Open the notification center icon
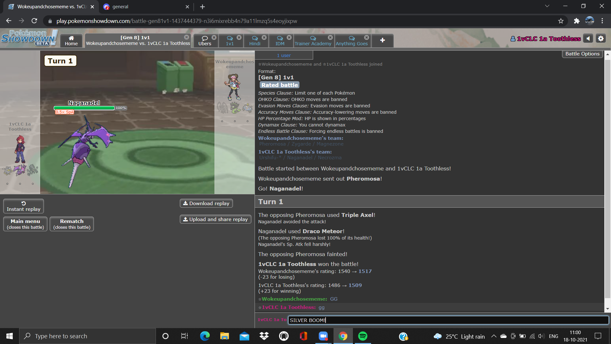611x344 pixels. (x=598, y=336)
